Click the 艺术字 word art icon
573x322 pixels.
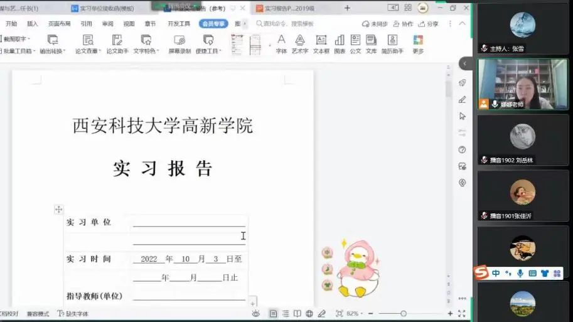pyautogui.click(x=300, y=43)
